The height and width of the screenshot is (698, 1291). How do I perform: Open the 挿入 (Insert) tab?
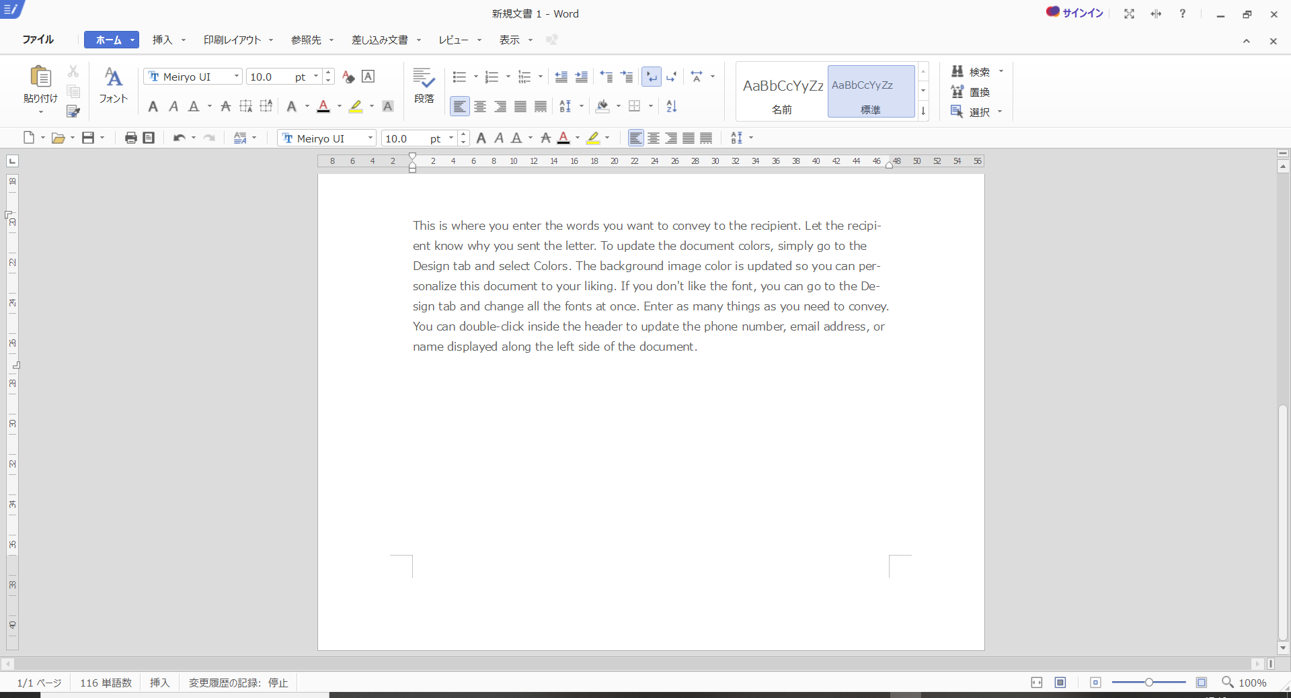pyautogui.click(x=162, y=40)
